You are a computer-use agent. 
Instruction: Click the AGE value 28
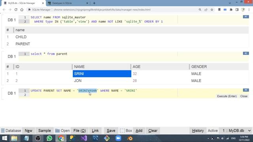pyautogui.click(x=135, y=80)
